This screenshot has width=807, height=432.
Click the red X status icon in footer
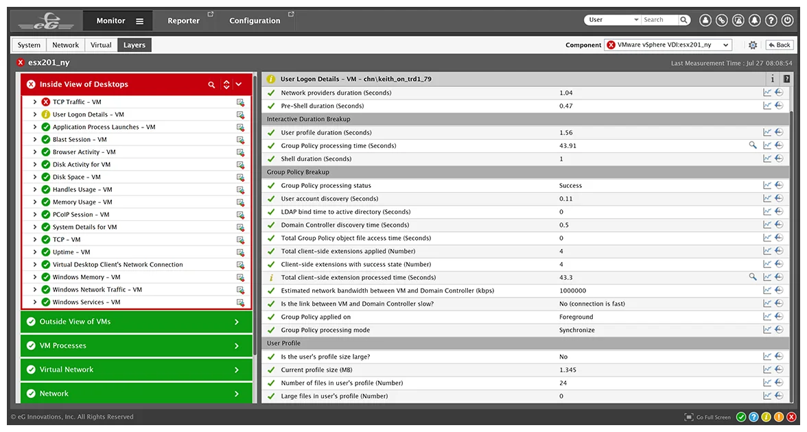[x=792, y=417]
